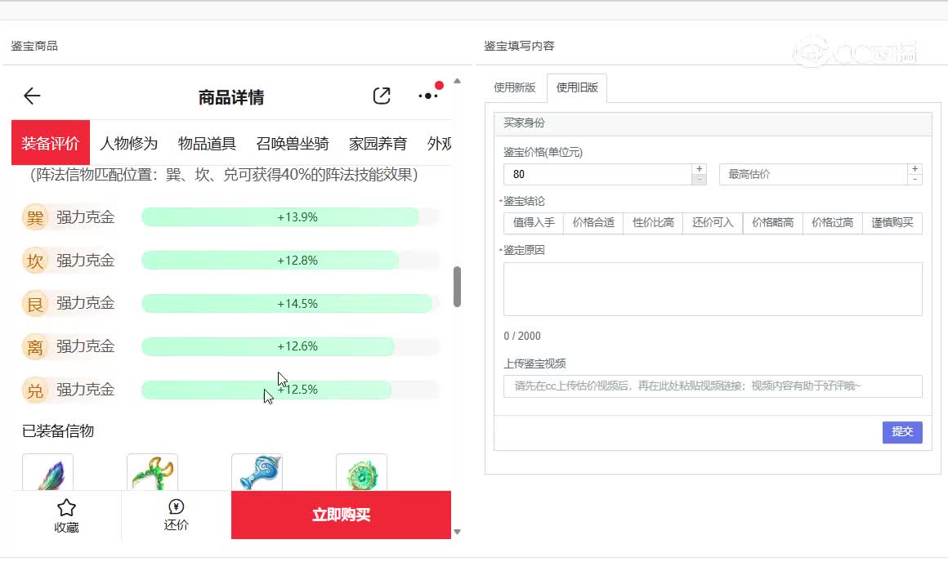The width and height of the screenshot is (948, 562).
Task: Click the 收藏 star icon
Action: point(66,508)
